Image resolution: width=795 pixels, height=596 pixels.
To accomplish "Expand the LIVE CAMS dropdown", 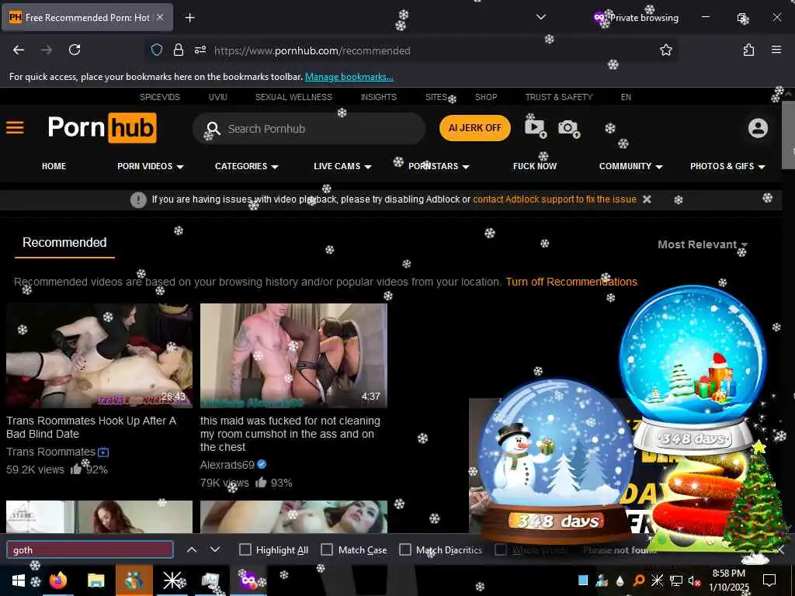I will point(342,166).
